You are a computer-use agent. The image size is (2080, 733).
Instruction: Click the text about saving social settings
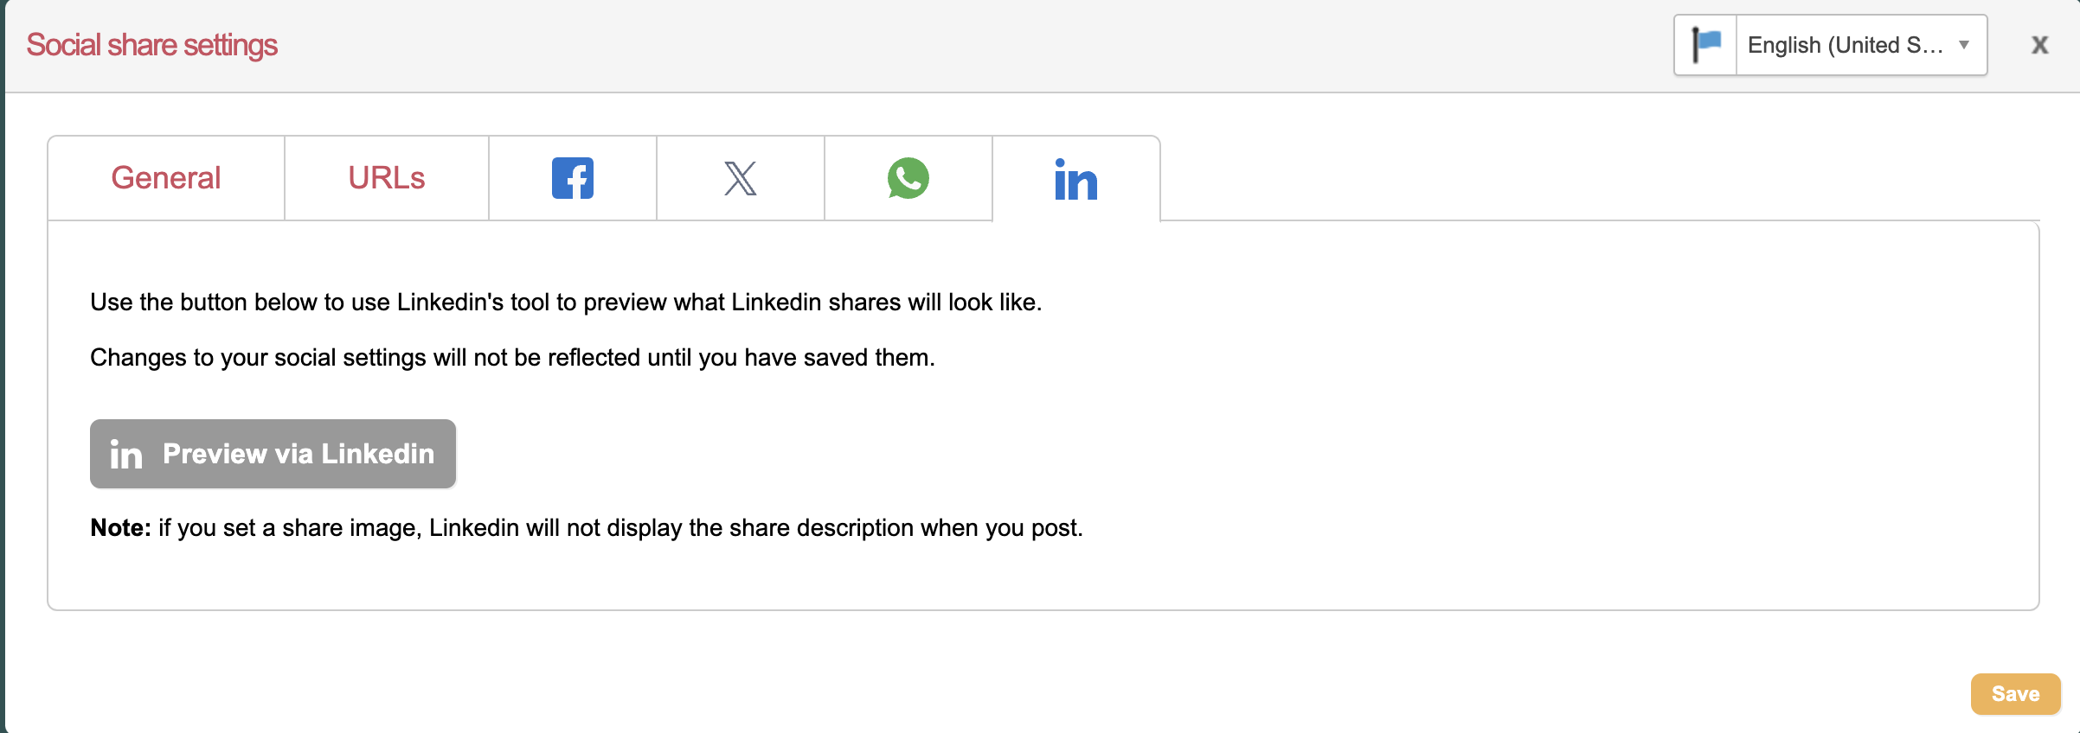(512, 358)
